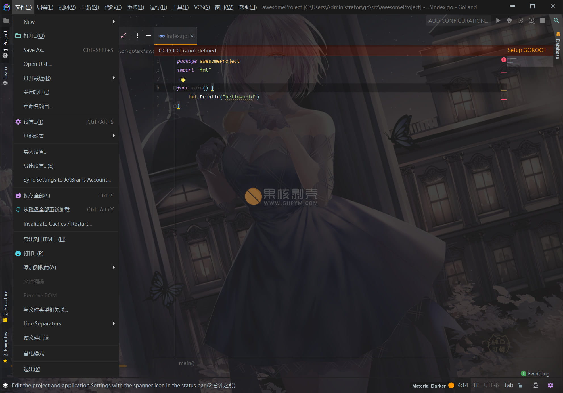
Task: Click the Stop square icon
Action: click(543, 20)
